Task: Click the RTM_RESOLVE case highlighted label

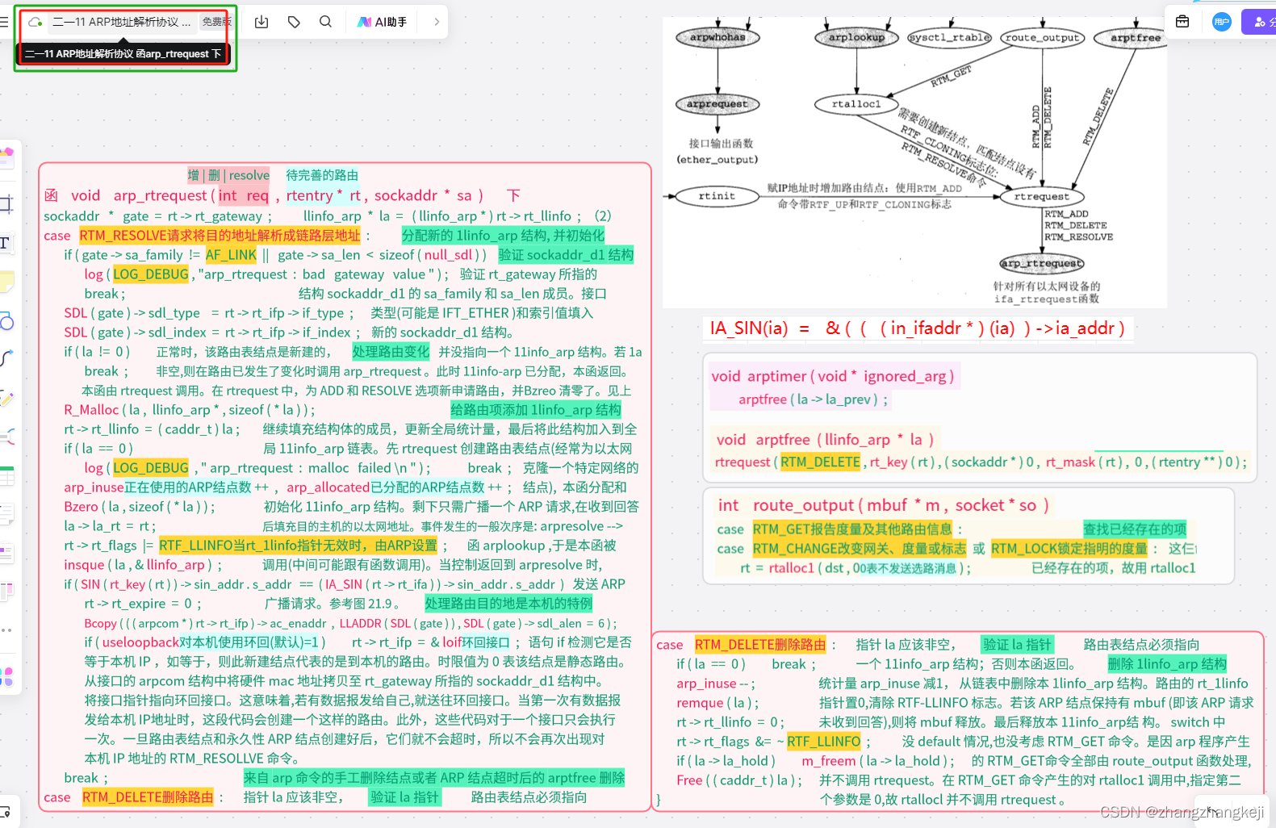Action: (220, 236)
